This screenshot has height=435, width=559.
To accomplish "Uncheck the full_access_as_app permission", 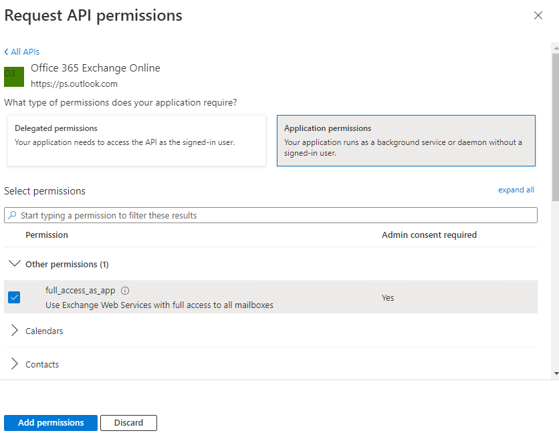I will 14,297.
